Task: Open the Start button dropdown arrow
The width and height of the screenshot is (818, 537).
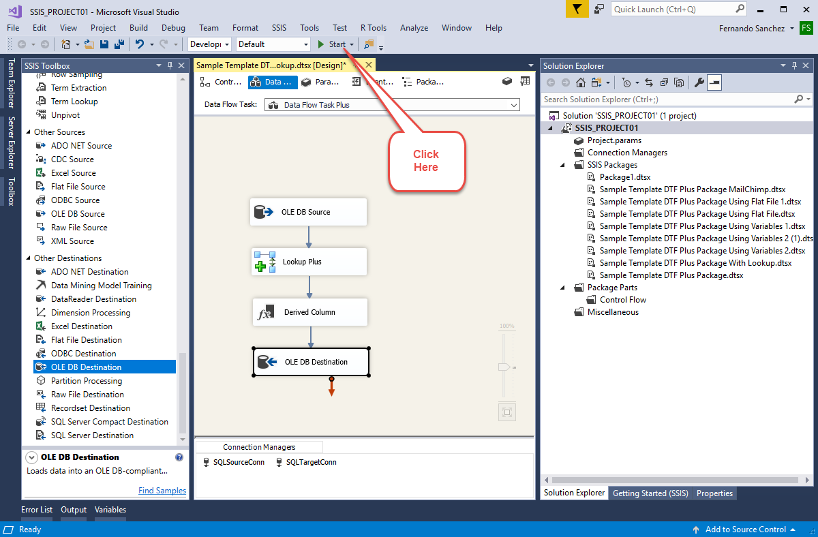Action: pyautogui.click(x=352, y=44)
